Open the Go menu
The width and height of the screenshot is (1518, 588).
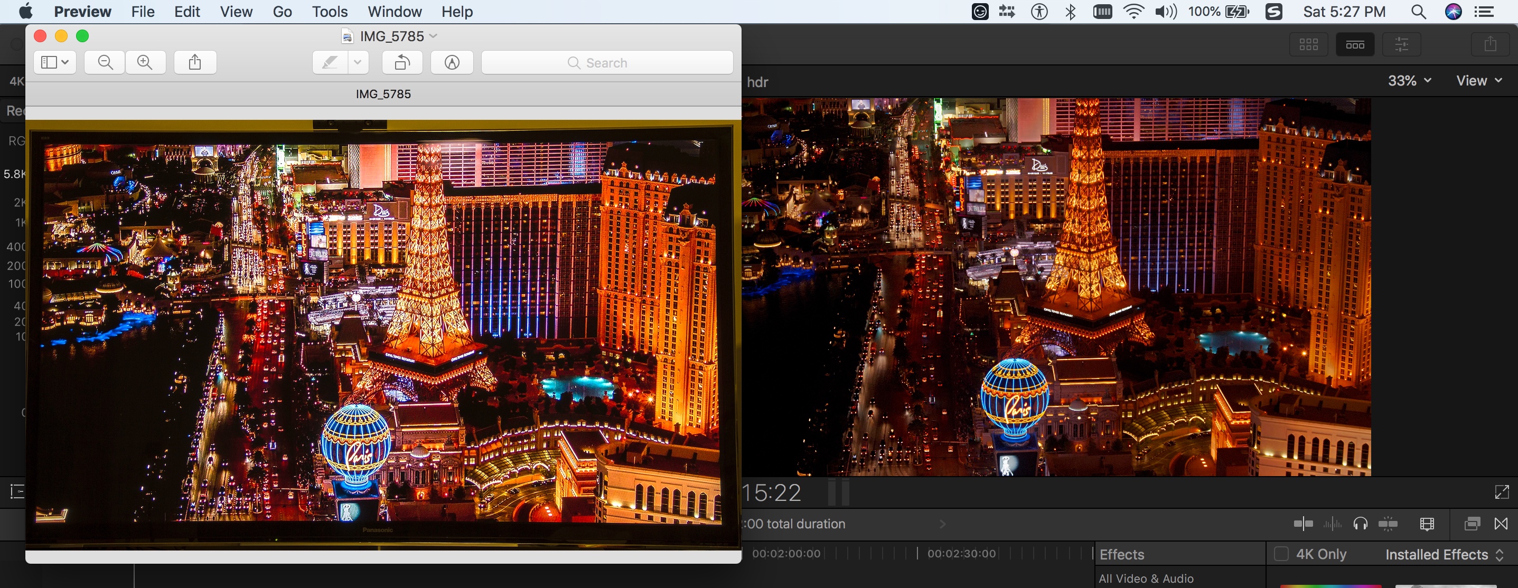tap(282, 12)
